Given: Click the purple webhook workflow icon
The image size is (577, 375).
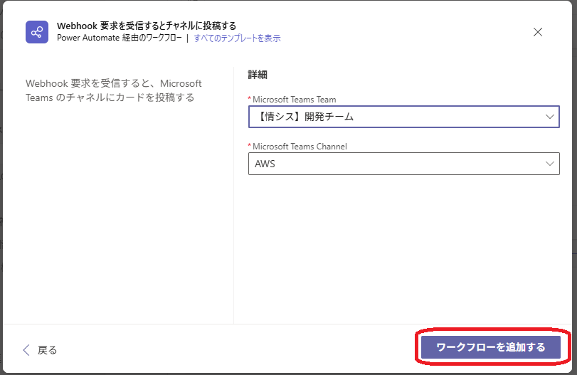Looking at the screenshot, I should [37, 32].
